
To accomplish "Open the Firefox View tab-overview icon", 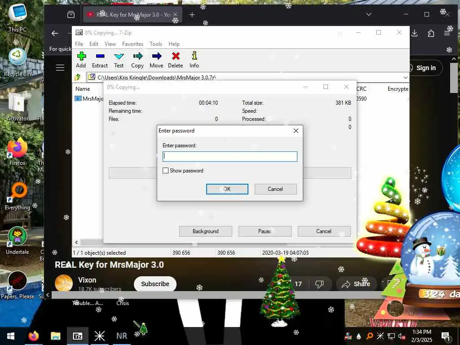I will tap(71, 14).
